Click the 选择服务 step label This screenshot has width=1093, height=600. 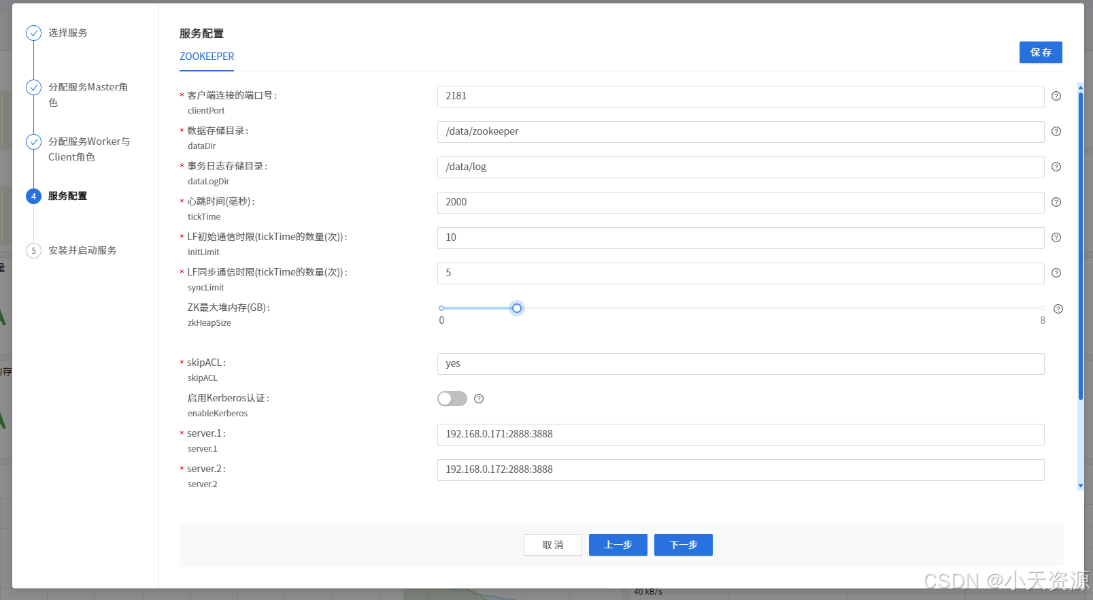tap(68, 33)
